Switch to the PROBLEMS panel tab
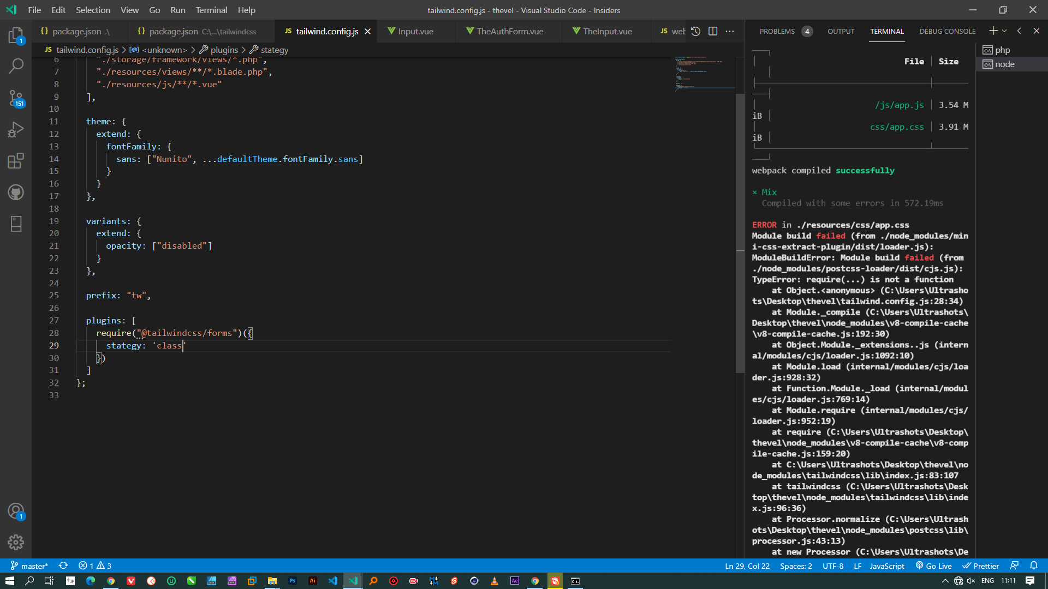The height and width of the screenshot is (589, 1048). (x=786, y=31)
